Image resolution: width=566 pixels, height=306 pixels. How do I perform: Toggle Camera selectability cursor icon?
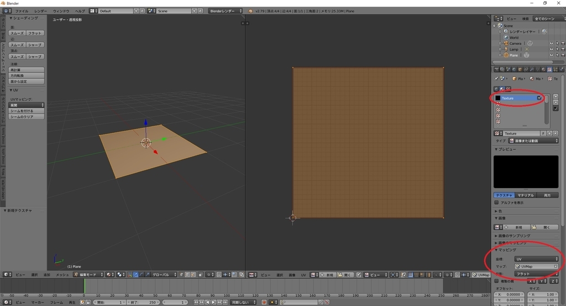[x=557, y=44]
